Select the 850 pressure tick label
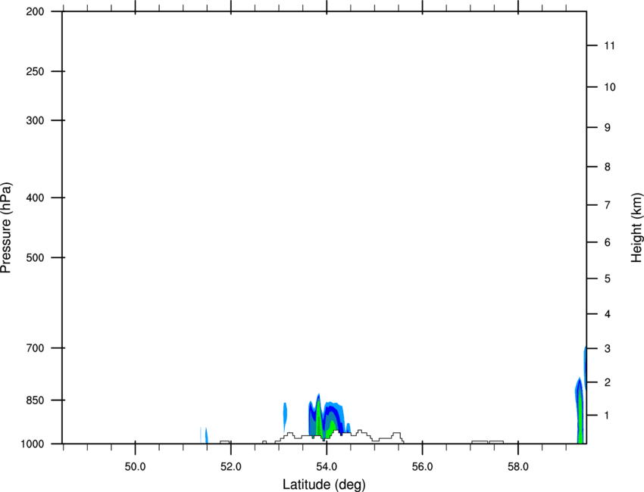Image resolution: width=644 pixels, height=492 pixels. [35, 400]
